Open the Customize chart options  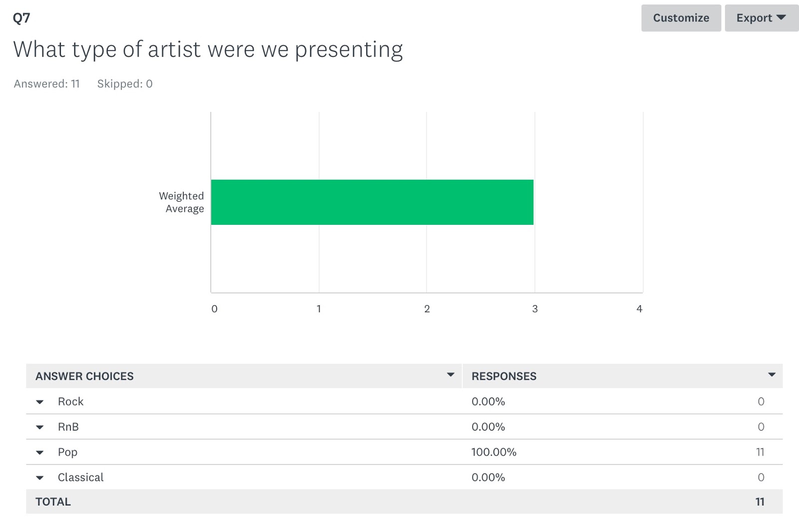[681, 18]
